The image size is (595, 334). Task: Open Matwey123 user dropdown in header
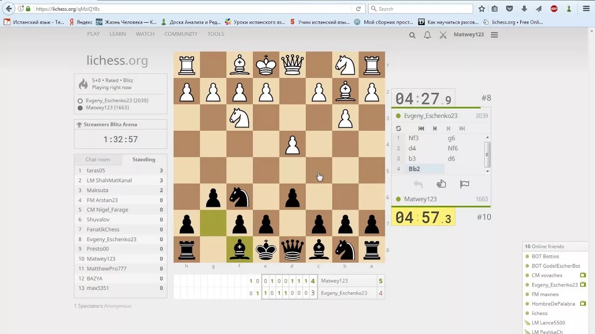click(469, 35)
